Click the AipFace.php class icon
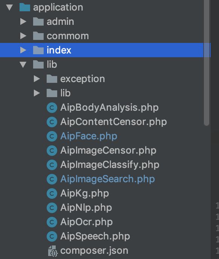The width and height of the screenshot is (219, 259). 52,136
